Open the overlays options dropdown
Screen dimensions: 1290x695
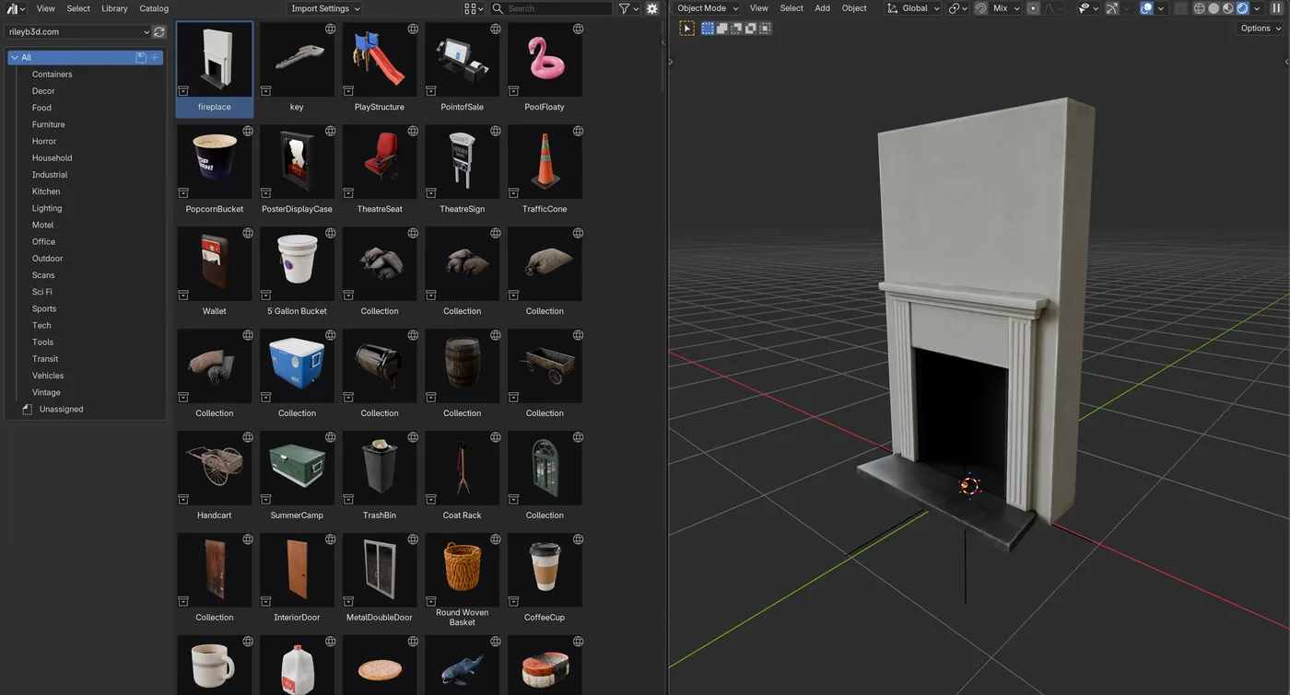[1160, 8]
